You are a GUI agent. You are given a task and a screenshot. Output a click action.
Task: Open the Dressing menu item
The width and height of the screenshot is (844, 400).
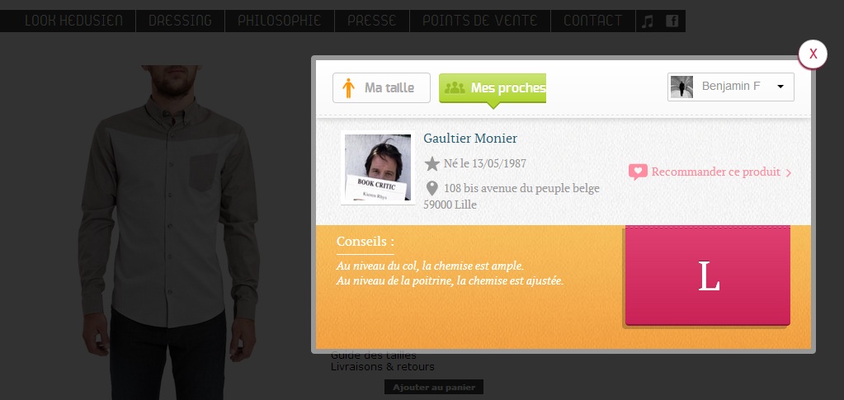coord(181,21)
